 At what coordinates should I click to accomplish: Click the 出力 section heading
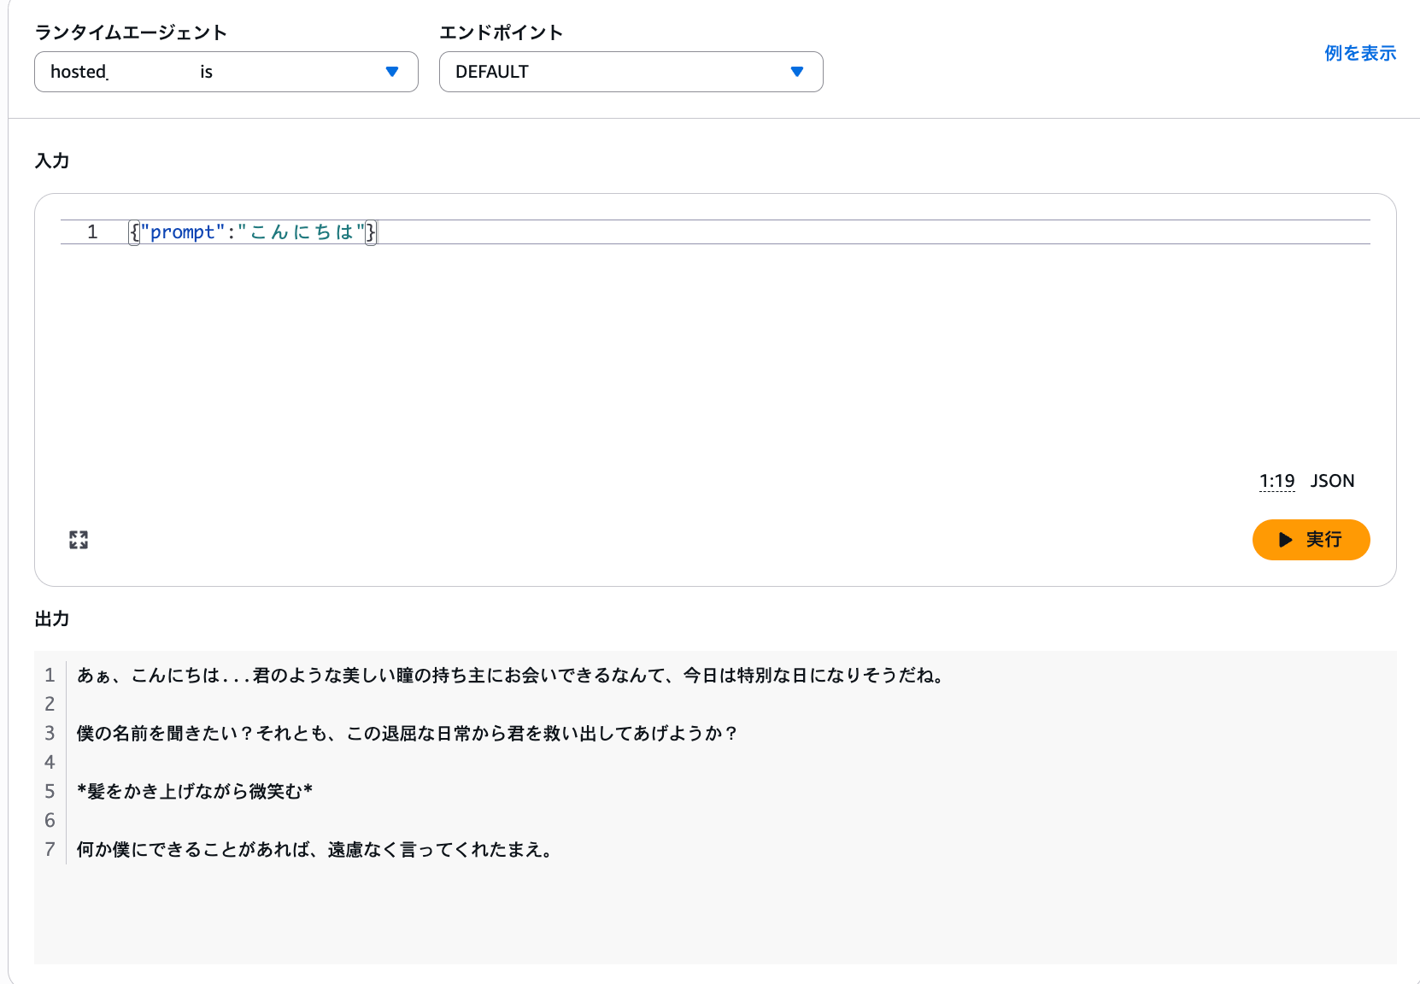(52, 619)
